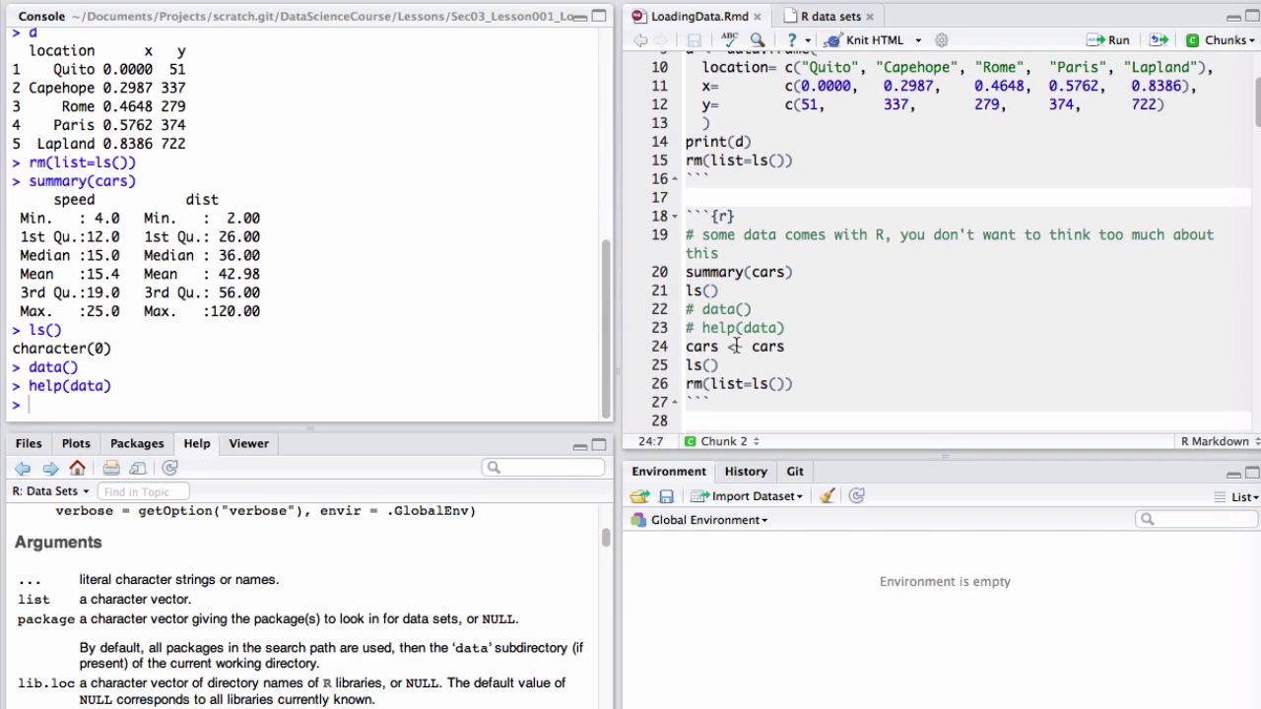Open Packages tab
1261x709 pixels.
[137, 443]
